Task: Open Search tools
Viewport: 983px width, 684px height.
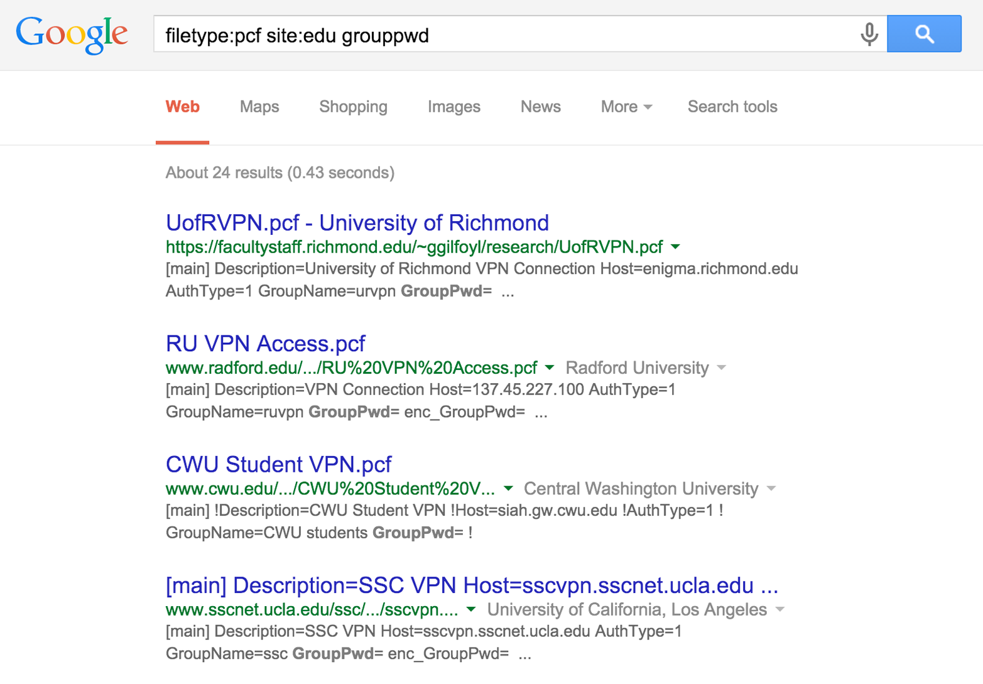Action: [732, 107]
